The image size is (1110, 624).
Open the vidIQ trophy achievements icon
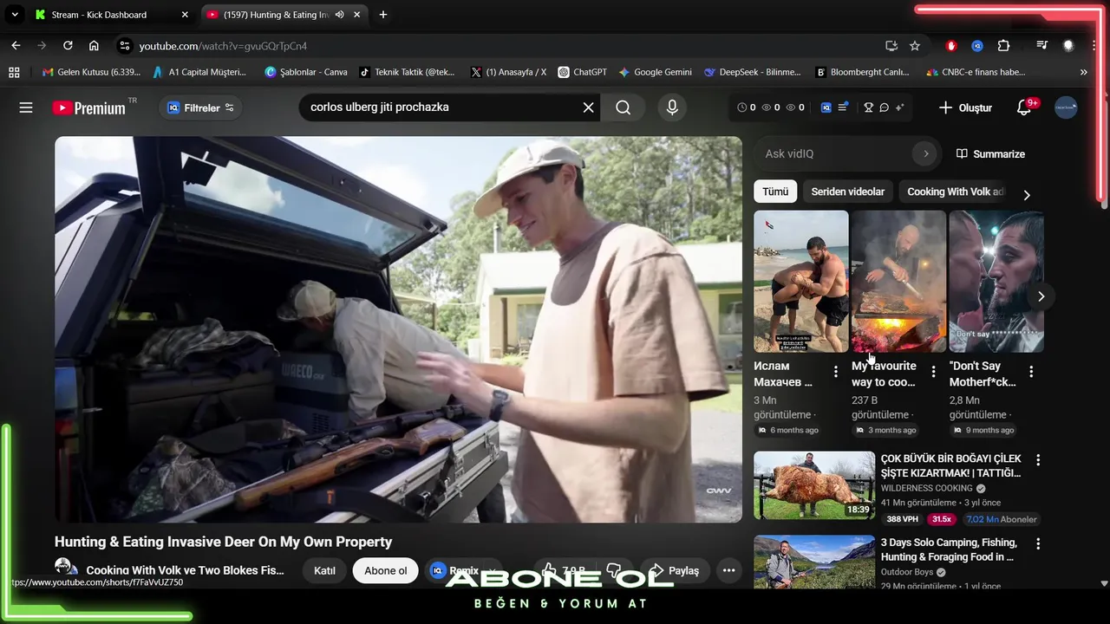coord(868,107)
